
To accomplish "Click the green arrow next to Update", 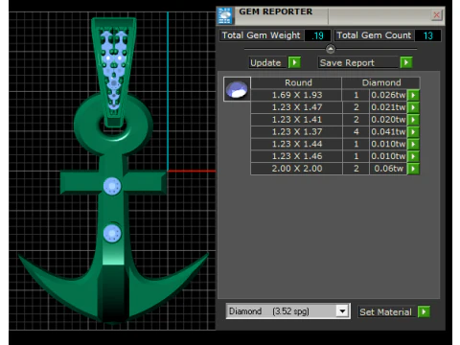I will tap(294, 62).
